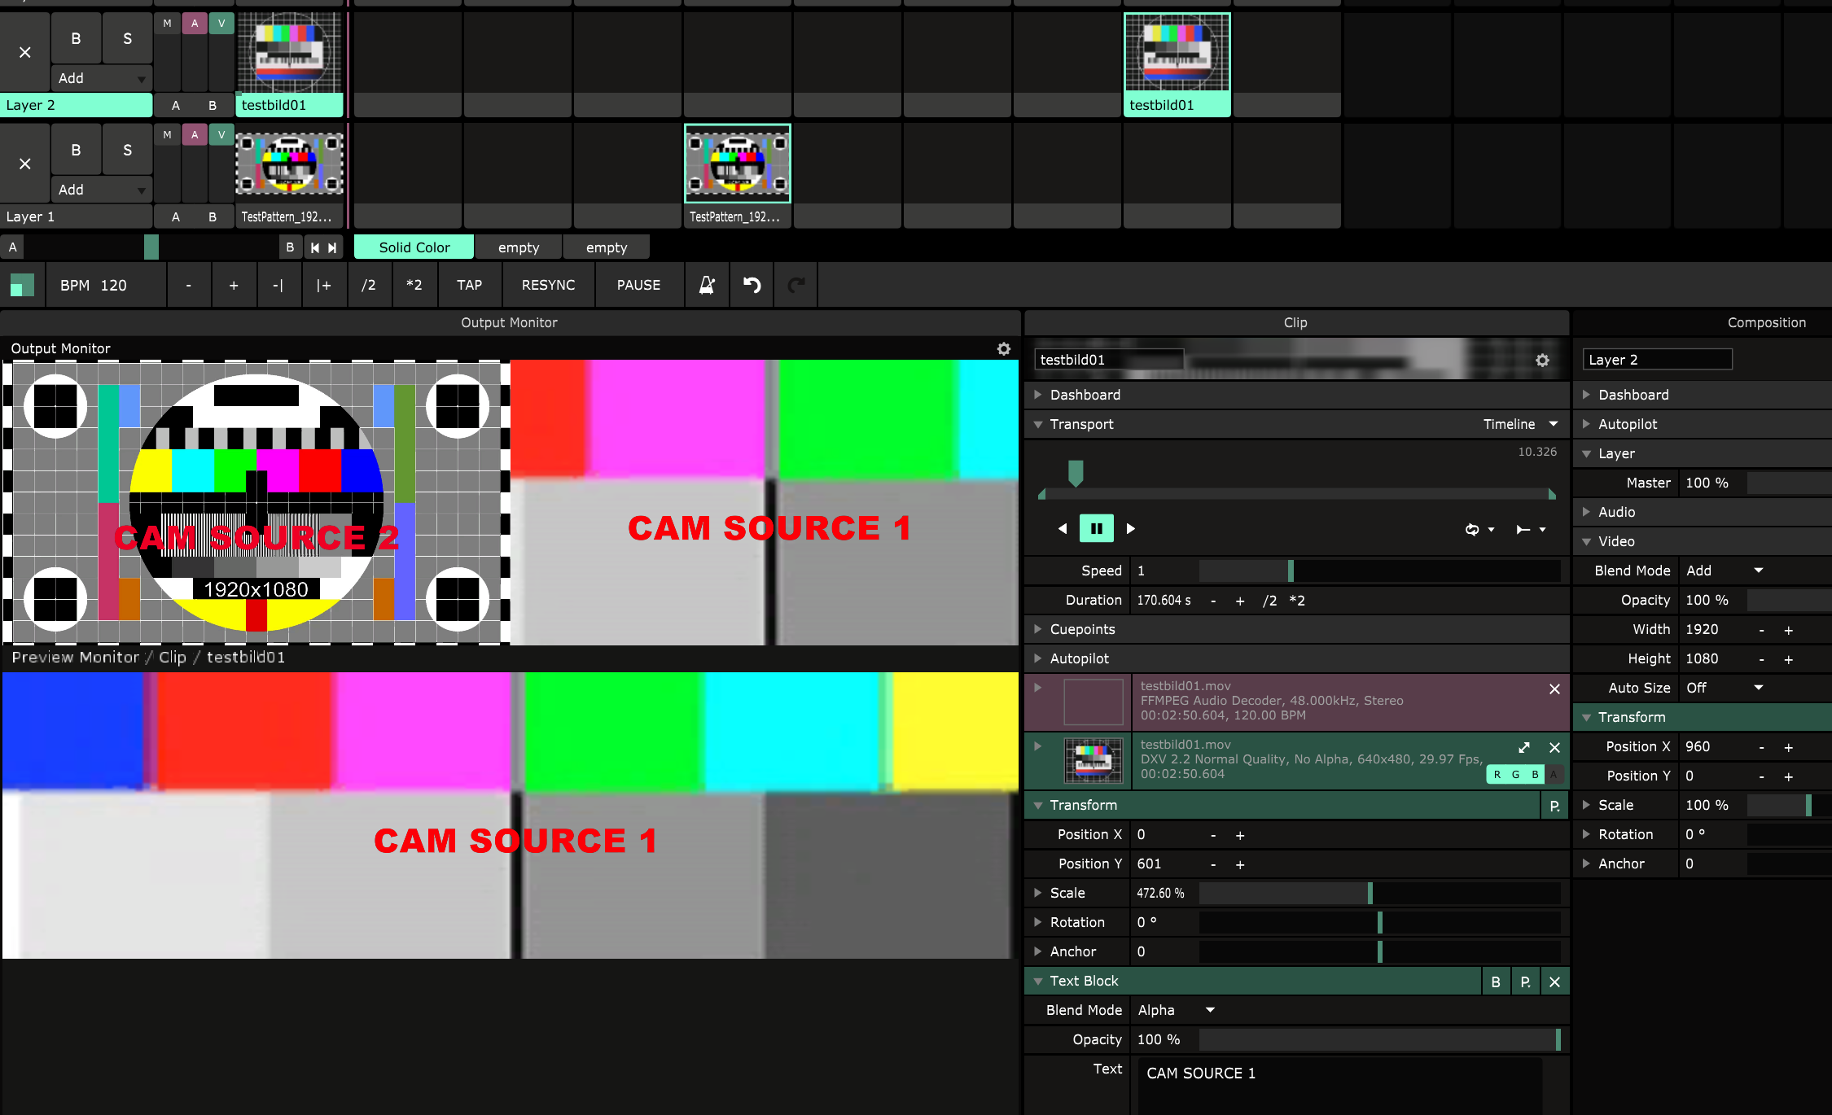Open Text Block Blend Mode Alpha dropdown
Image resolution: width=1832 pixels, height=1115 pixels.
click(1176, 1010)
